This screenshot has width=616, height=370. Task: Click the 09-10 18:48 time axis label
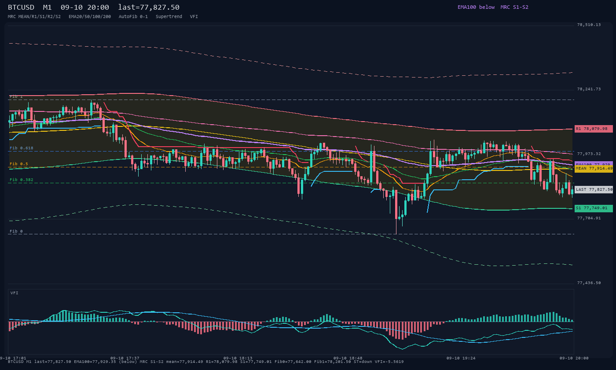coord(348,358)
